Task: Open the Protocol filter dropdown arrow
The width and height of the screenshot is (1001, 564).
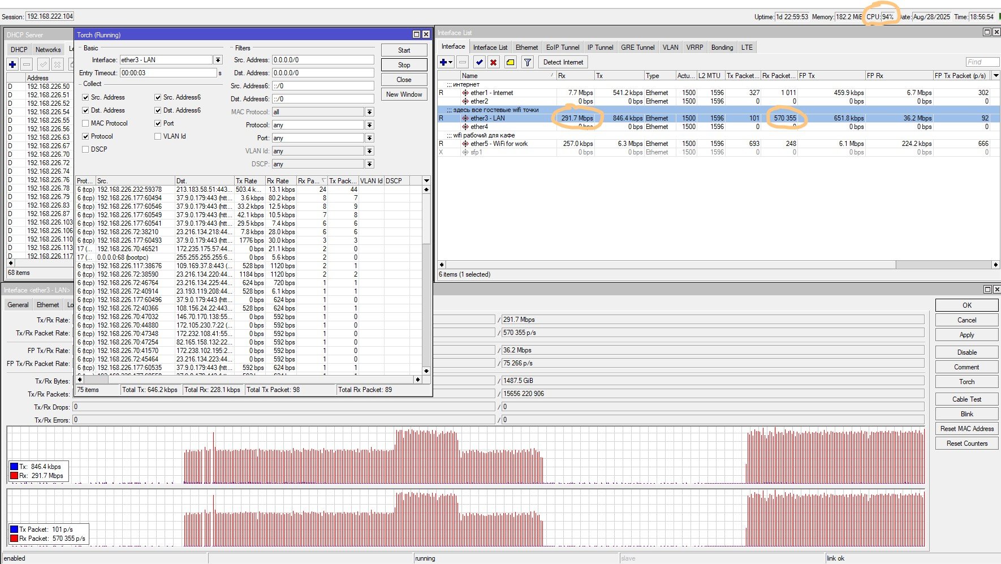Action: (369, 125)
